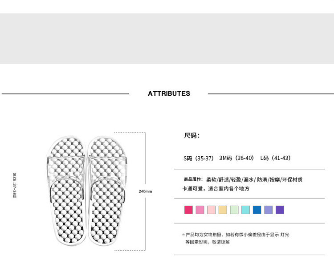
Task: Choose the deep purple color swatch
Action: click(280, 210)
